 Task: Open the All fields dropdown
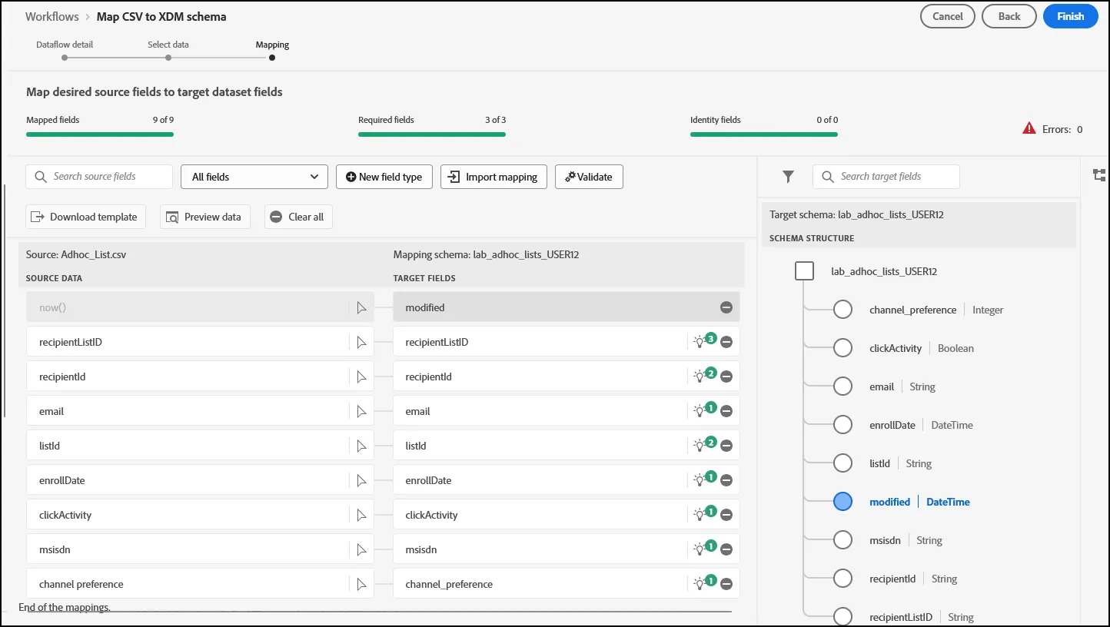pos(254,177)
